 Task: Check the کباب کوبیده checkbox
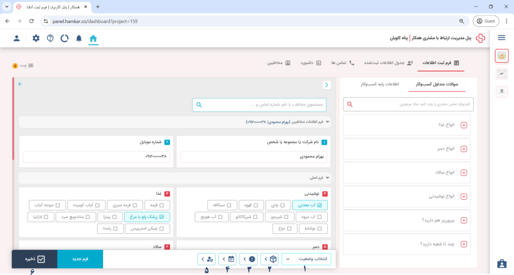click(x=97, y=205)
